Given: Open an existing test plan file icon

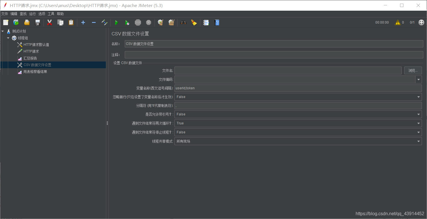Looking at the screenshot, I should point(27,22).
